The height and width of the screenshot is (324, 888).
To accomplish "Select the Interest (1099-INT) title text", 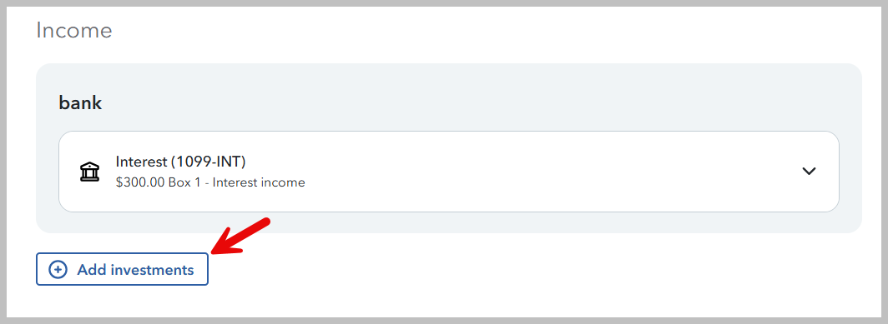I will (x=180, y=162).
